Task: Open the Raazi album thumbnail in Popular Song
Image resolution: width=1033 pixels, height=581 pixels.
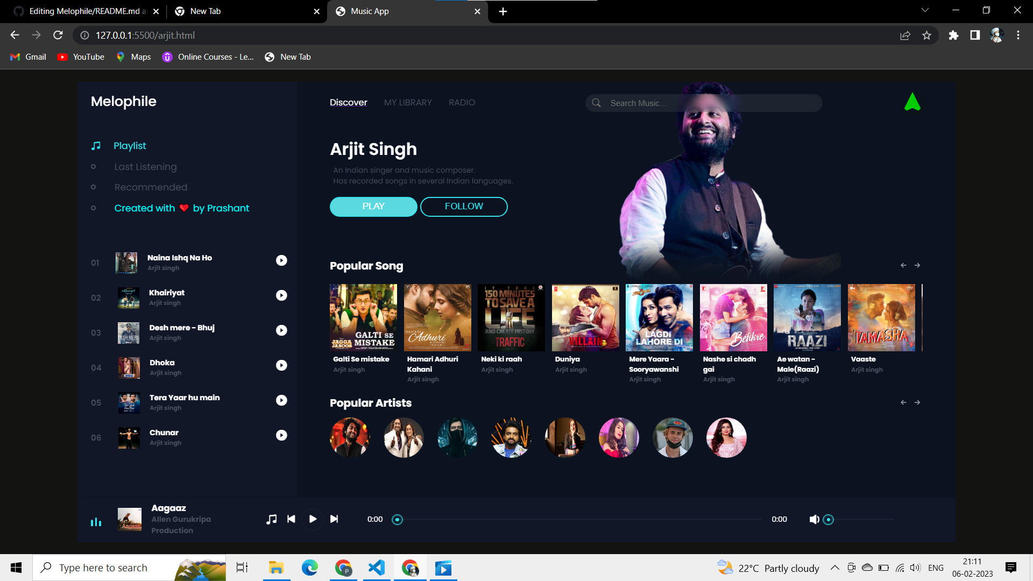Action: coord(806,317)
